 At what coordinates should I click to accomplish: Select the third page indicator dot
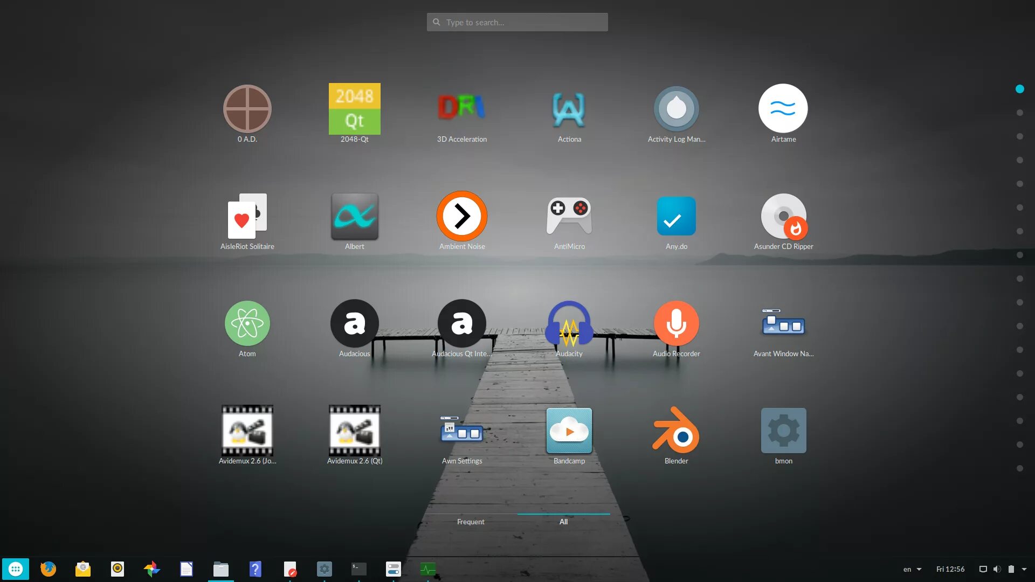[x=1021, y=134]
